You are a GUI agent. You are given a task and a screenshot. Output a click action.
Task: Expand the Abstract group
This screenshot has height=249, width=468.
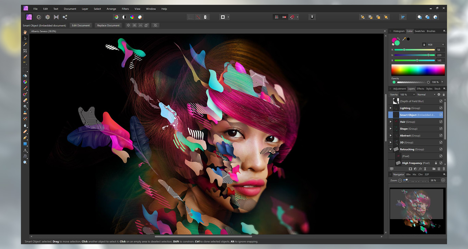390,135
